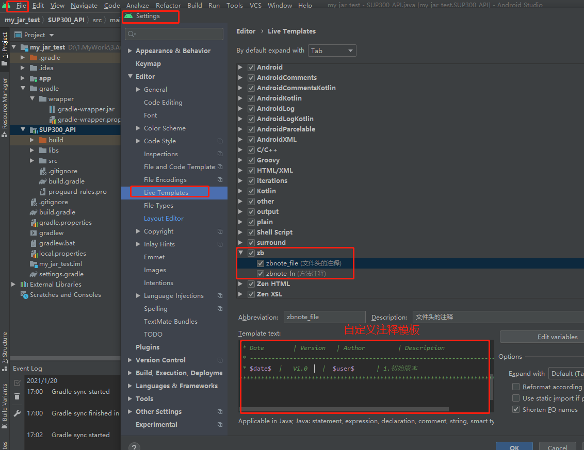The image size is (584, 450).
Task: Toggle the zb group checkbox
Action: pos(251,253)
